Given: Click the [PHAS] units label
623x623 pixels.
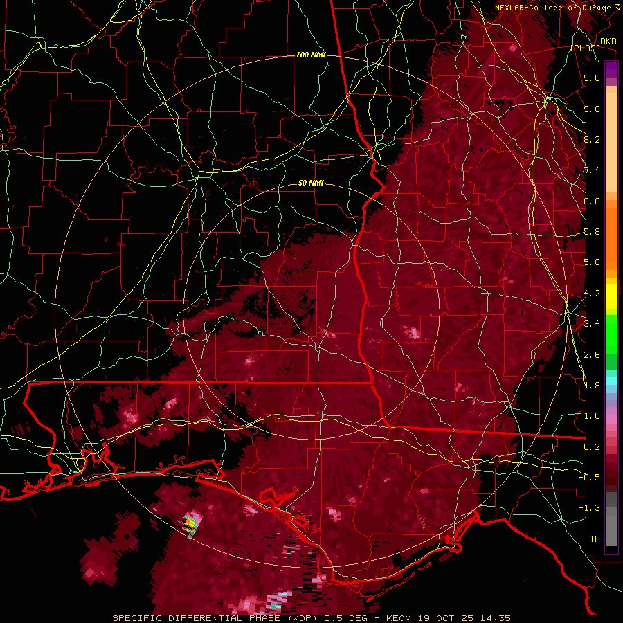Looking at the screenshot, I should (x=585, y=48).
